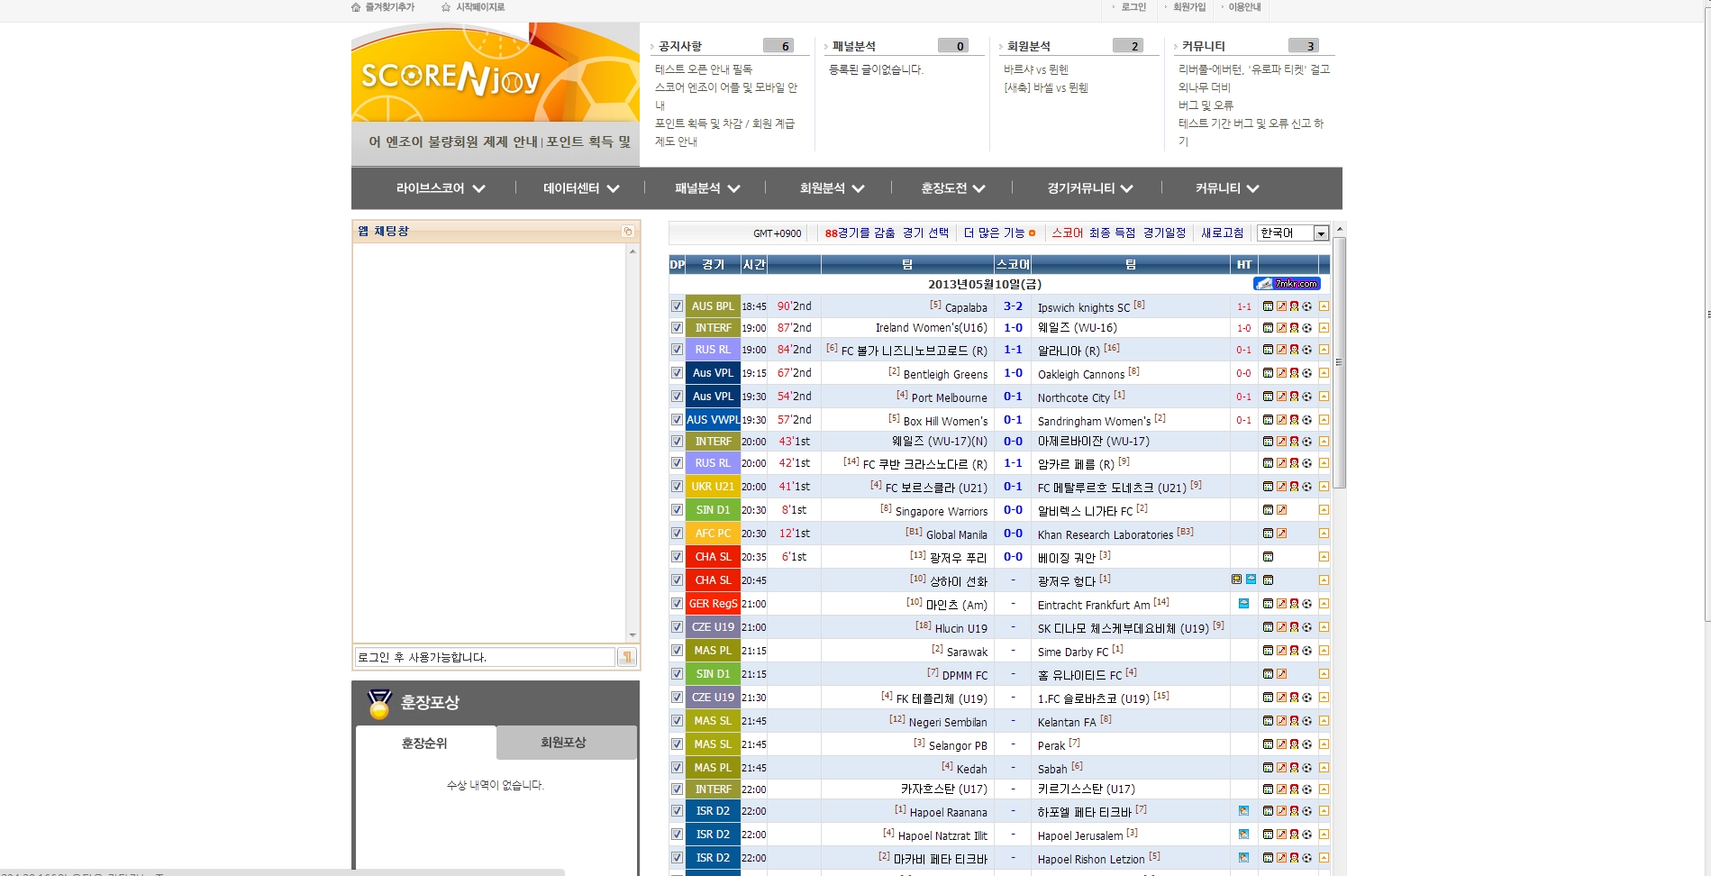Image resolution: width=1711 pixels, height=876 pixels.
Task: Click red-haired analyst icon in Bentleigh Greens row
Action: tap(1294, 373)
